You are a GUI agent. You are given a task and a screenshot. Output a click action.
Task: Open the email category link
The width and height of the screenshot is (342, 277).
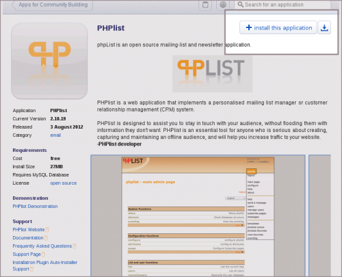point(55,135)
